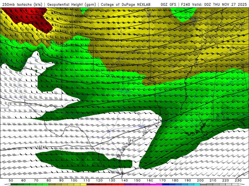This screenshot has height=186, width=249.
Task: Pick the cyan swatch just before gray
Action: pos(197,184)
